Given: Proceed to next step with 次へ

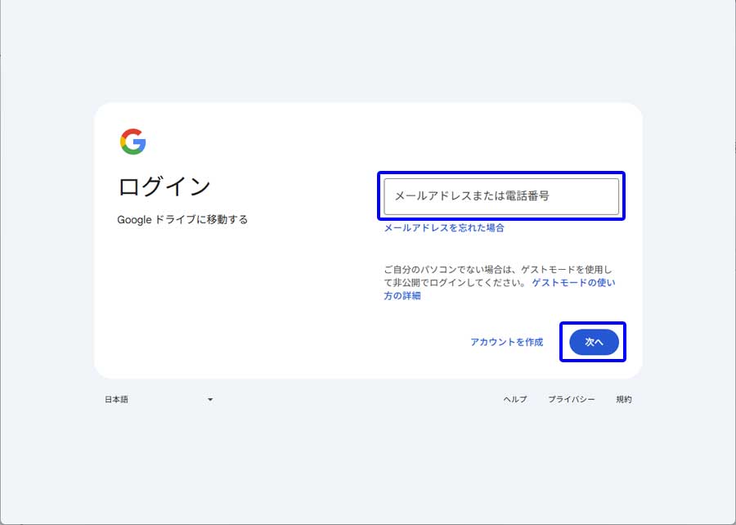Looking at the screenshot, I should tap(593, 342).
